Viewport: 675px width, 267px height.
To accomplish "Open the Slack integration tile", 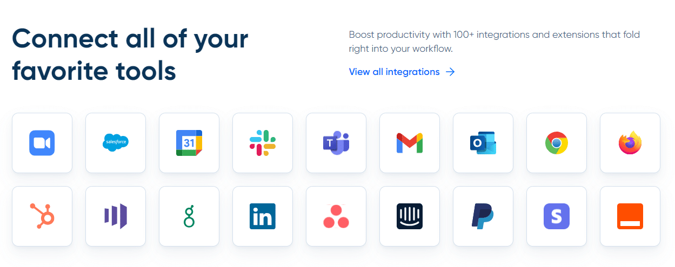I will click(263, 143).
